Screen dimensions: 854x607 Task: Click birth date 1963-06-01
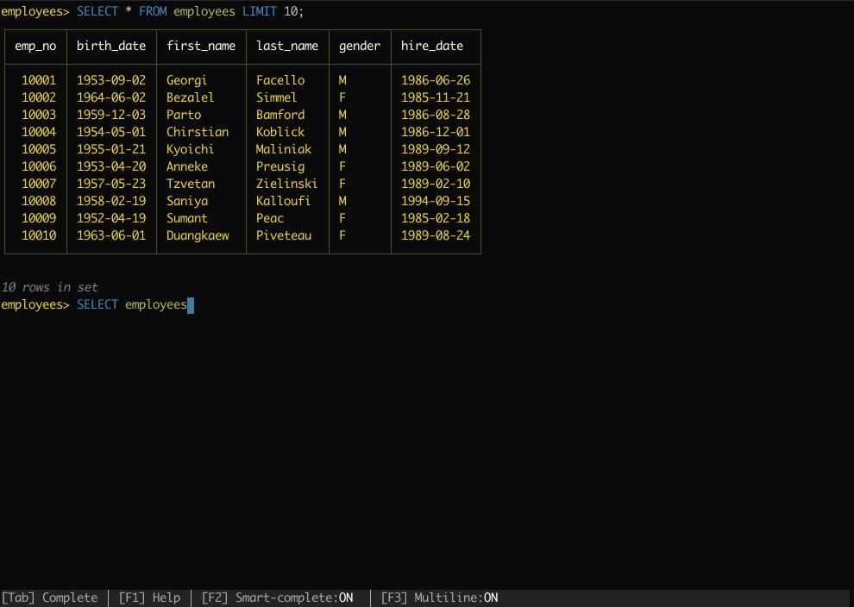point(111,235)
